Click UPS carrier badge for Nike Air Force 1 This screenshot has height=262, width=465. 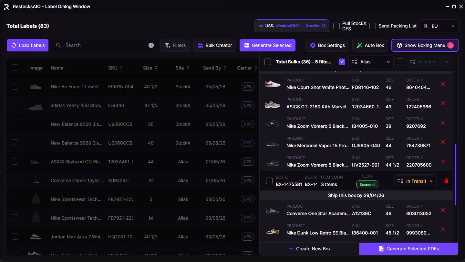[248, 87]
